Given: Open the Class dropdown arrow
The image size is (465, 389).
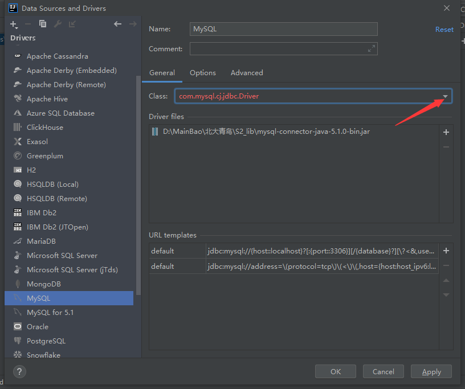Looking at the screenshot, I should (445, 96).
